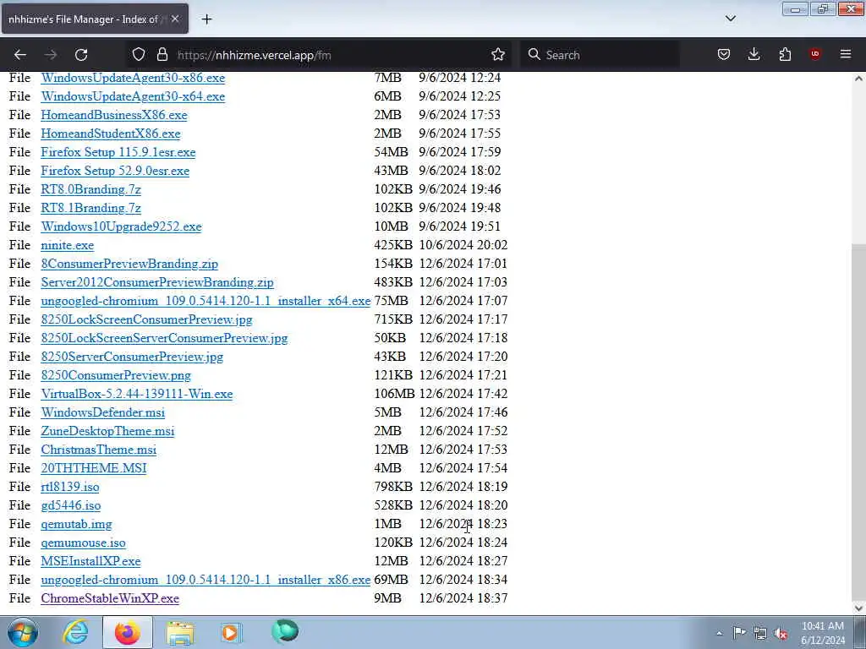The image size is (866, 649).
Task: Open the Extensions puzzle icon
Action: 785,54
